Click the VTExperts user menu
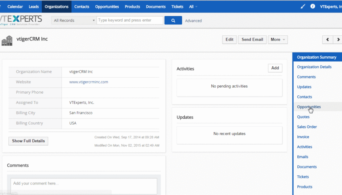This screenshot has height=195, width=342. point(331,7)
